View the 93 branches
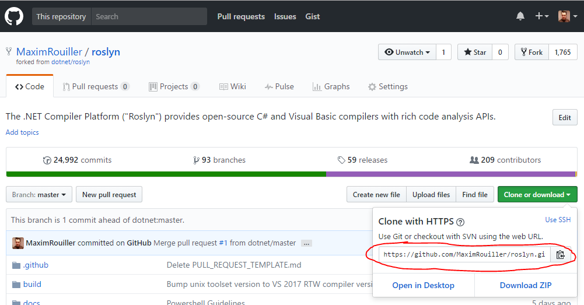 pyautogui.click(x=219, y=160)
